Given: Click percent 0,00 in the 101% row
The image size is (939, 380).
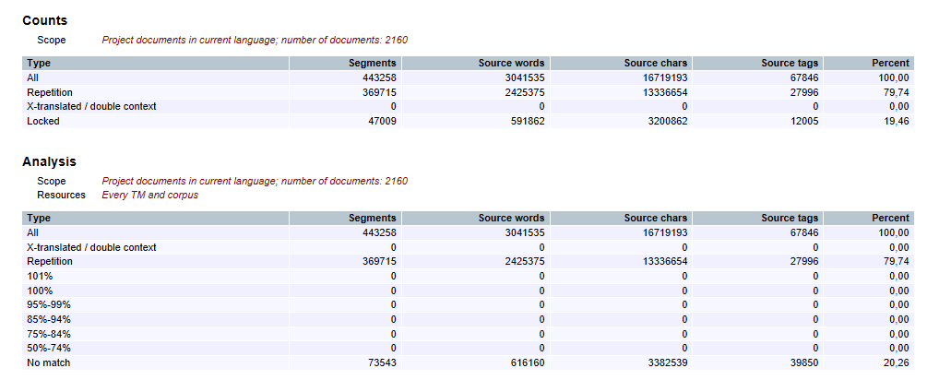Looking at the screenshot, I should click(x=899, y=276).
